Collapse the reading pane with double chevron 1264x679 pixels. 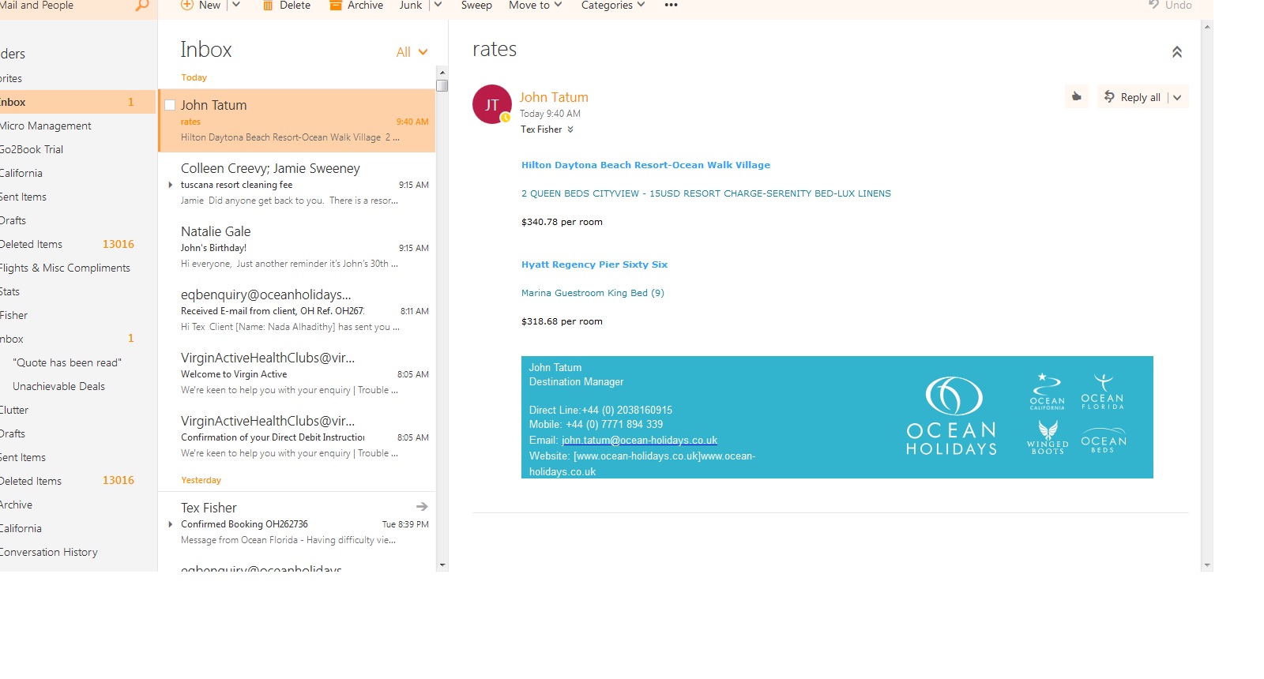1176,52
